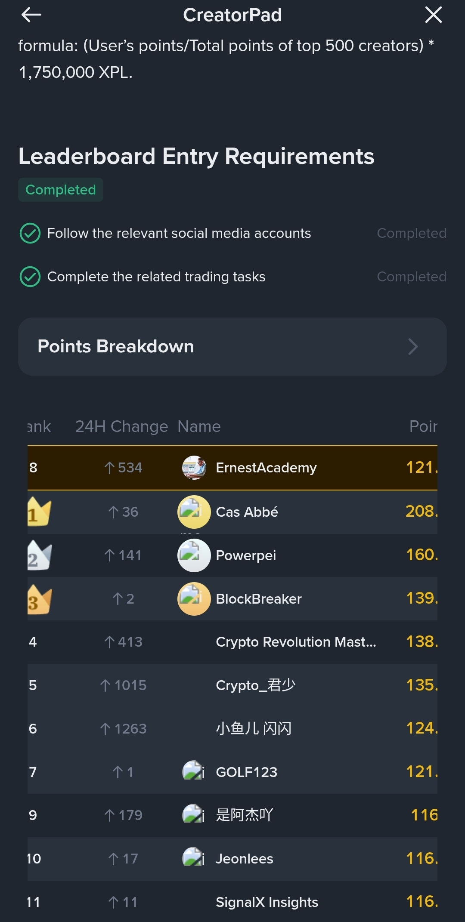Tap BlockBreaker's avatar icon

pos(194,599)
